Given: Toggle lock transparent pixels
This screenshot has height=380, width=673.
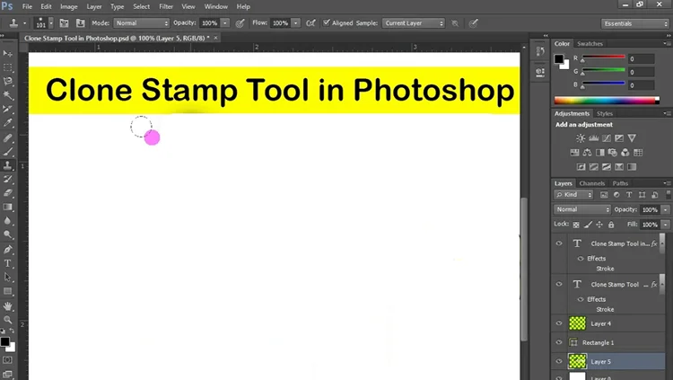Looking at the screenshot, I should (x=576, y=225).
